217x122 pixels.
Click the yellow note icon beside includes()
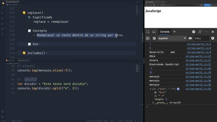[x=24, y=53]
